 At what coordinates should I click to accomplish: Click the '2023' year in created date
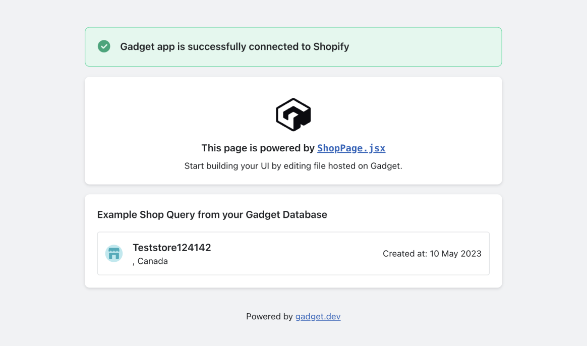pyautogui.click(x=471, y=254)
